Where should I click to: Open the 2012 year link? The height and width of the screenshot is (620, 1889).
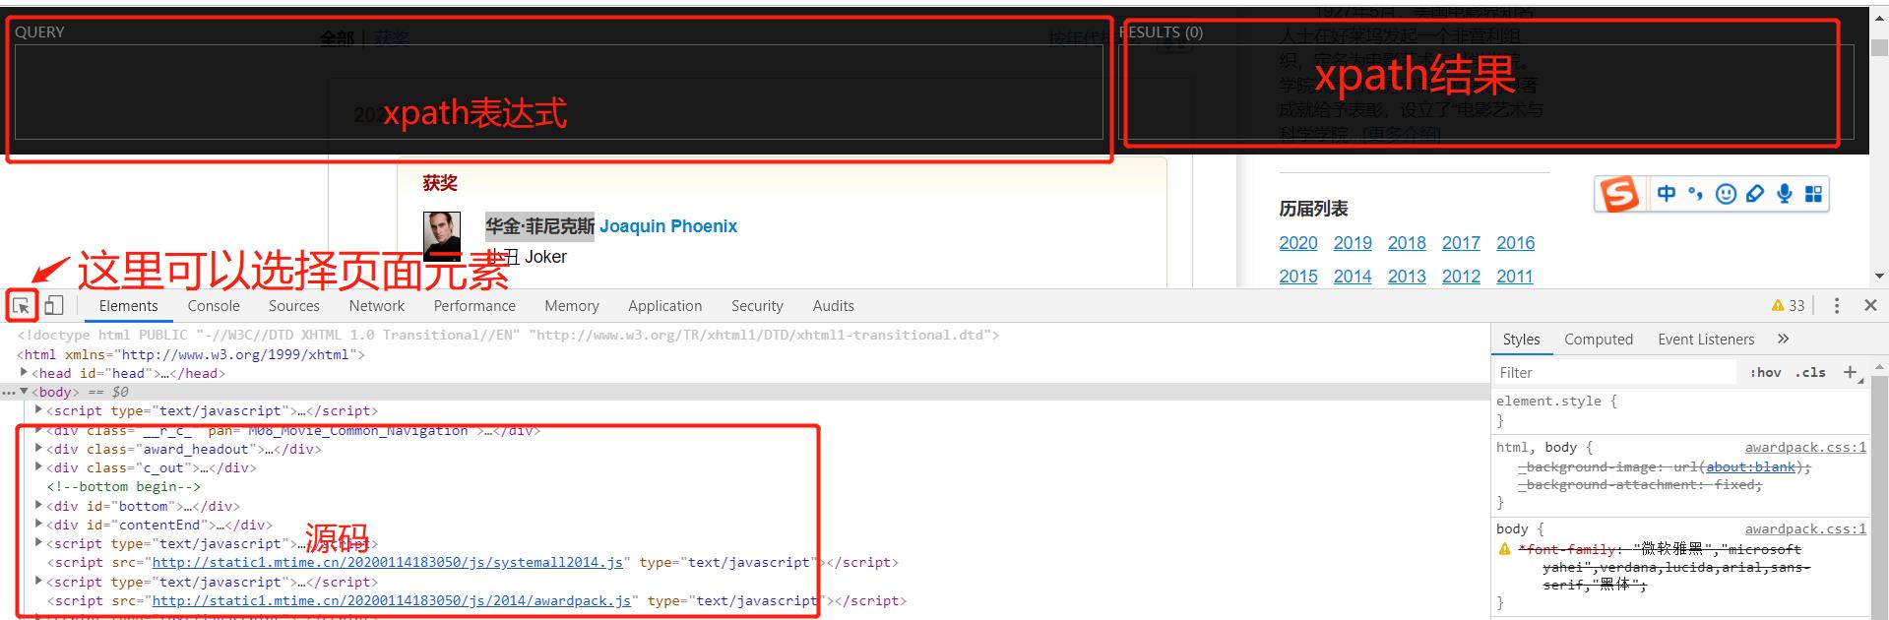tap(1461, 277)
